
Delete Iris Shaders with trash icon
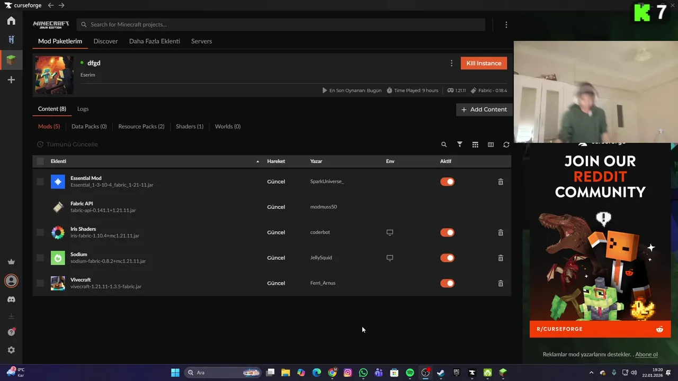coord(501,232)
